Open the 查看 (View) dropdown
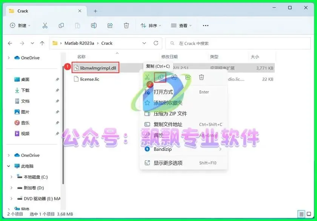Image resolution: width=317 pixels, height=221 pixels. [181, 25]
